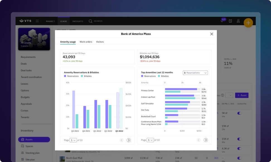The height and width of the screenshot is (162, 271).
Task: Click the add Asset button
Action: pos(242,95)
